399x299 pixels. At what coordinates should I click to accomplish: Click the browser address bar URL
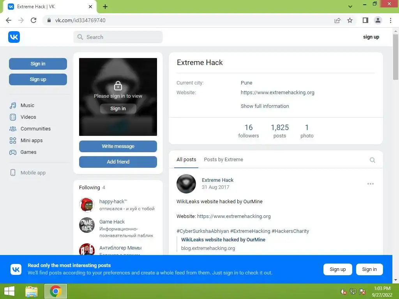(x=80, y=20)
